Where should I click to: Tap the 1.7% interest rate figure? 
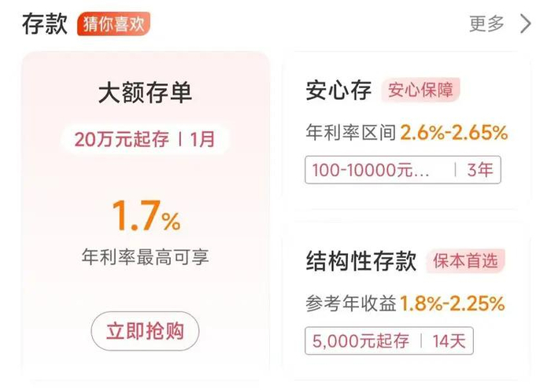(146, 216)
